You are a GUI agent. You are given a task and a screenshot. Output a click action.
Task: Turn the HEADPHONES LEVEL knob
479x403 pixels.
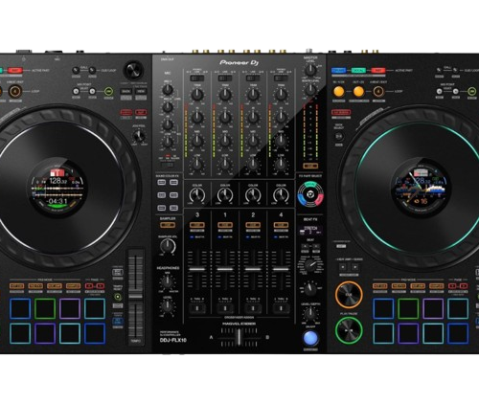coord(168,306)
